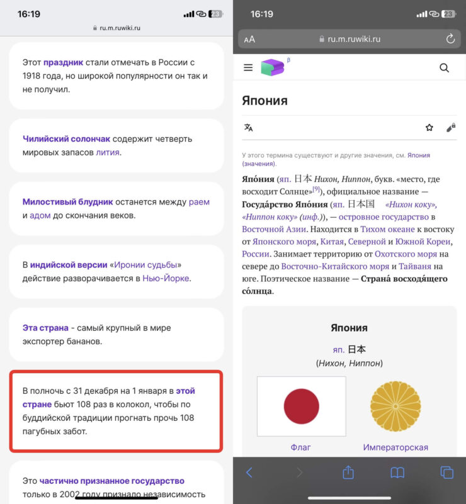Open the article language selector icon

coord(249,128)
